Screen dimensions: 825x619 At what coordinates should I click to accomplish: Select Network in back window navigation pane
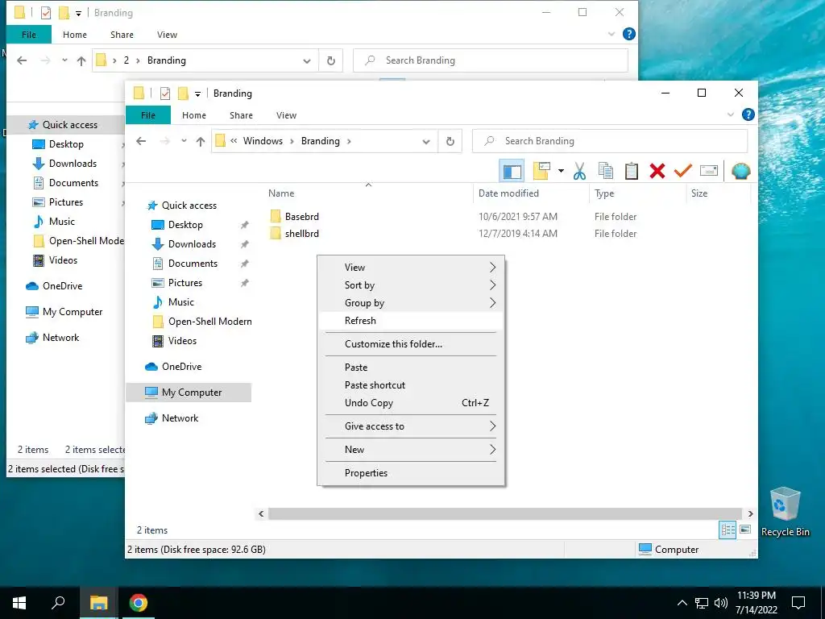click(x=60, y=338)
